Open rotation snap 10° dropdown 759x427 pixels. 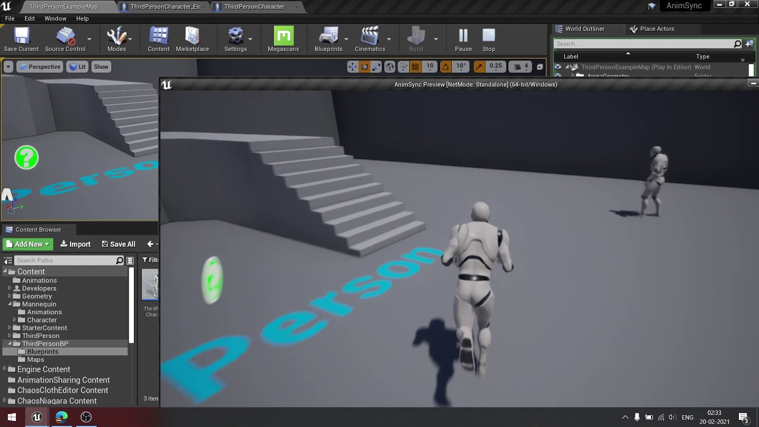pyautogui.click(x=461, y=66)
